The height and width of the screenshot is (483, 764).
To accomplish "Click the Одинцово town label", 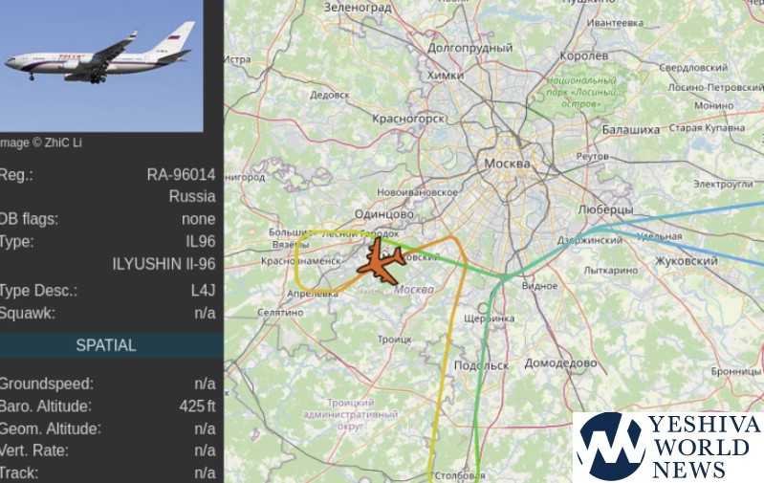I will coord(384,214).
